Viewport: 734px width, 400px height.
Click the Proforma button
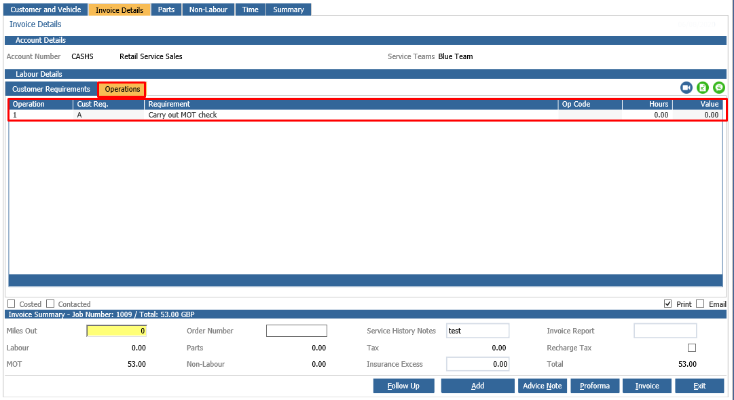[x=595, y=386]
